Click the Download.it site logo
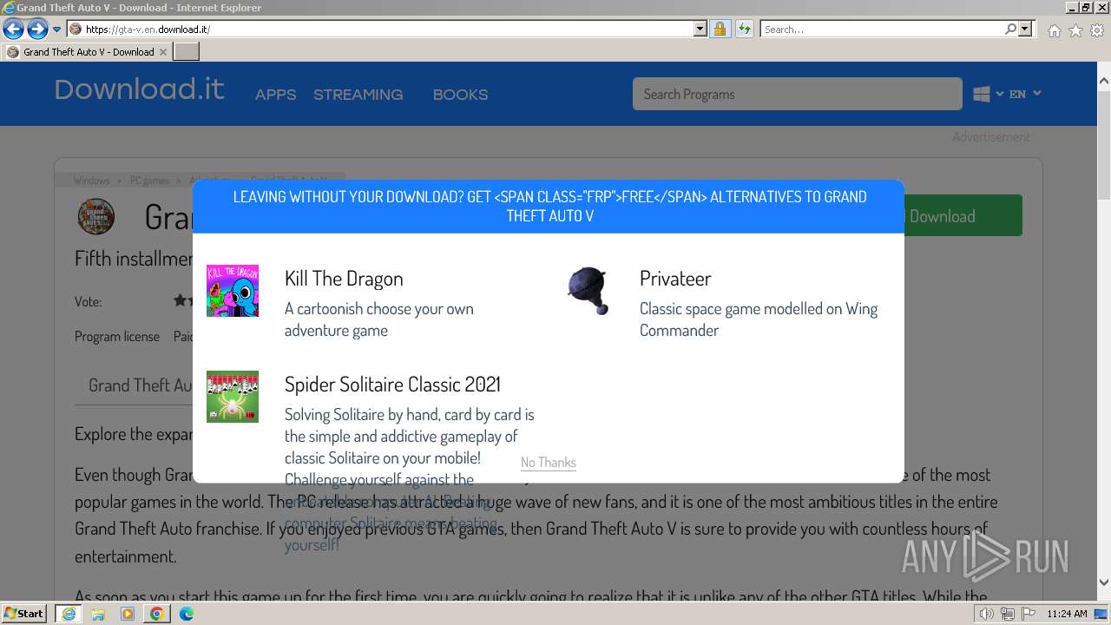This screenshot has width=1111, height=625. [x=139, y=89]
